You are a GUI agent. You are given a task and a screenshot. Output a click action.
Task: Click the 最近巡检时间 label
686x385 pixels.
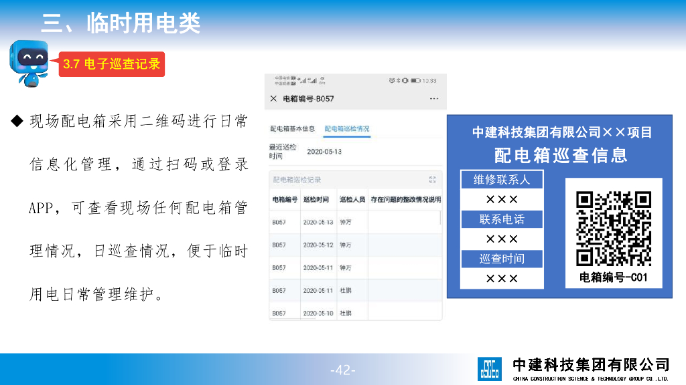(x=283, y=152)
